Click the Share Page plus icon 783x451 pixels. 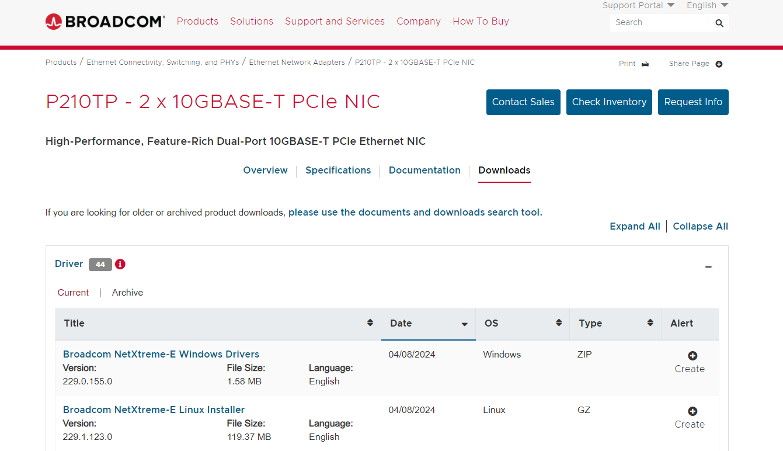click(719, 64)
